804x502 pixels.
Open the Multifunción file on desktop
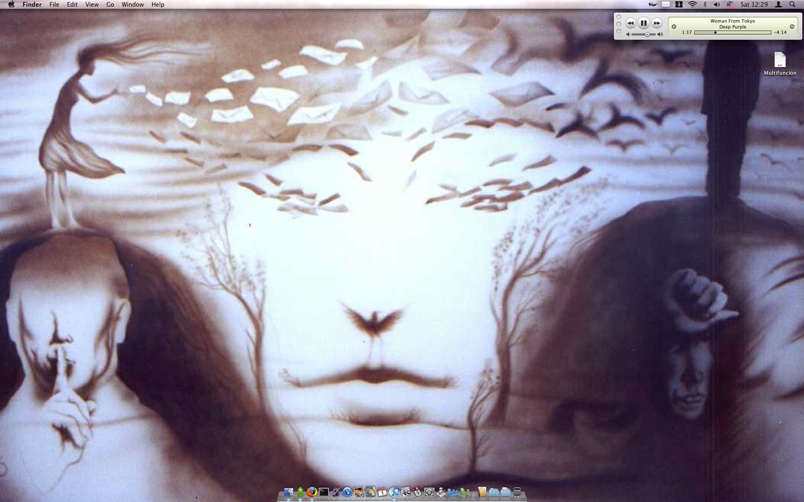point(780,64)
